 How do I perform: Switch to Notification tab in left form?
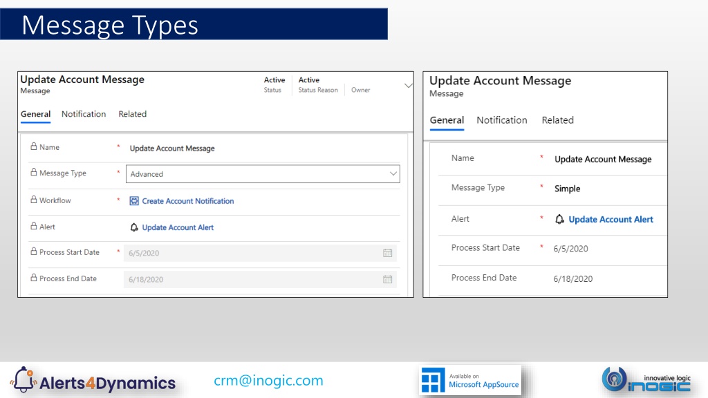(x=84, y=114)
